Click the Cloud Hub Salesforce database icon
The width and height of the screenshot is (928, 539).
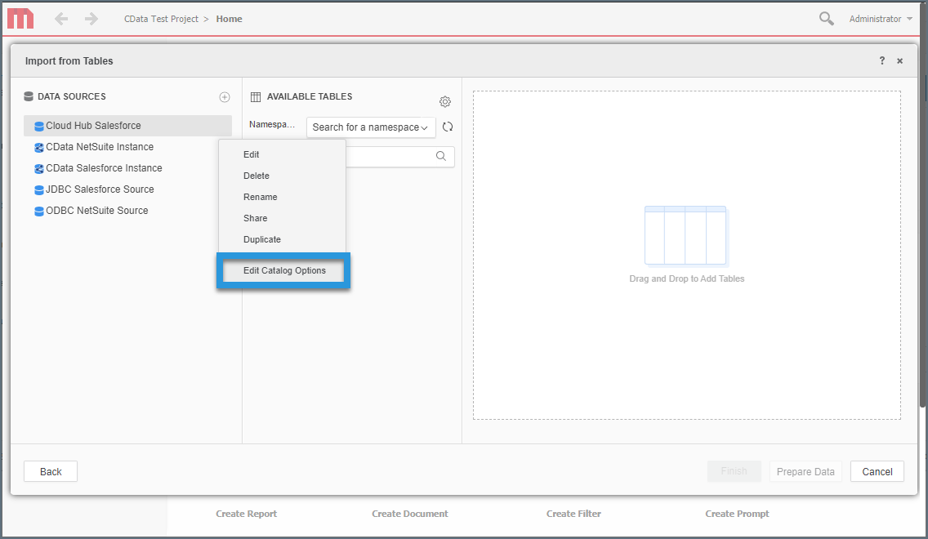[x=38, y=126]
